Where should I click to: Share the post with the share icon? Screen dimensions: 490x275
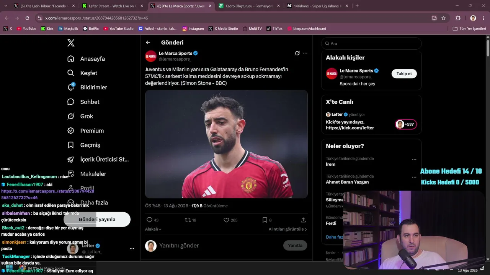[x=303, y=220]
